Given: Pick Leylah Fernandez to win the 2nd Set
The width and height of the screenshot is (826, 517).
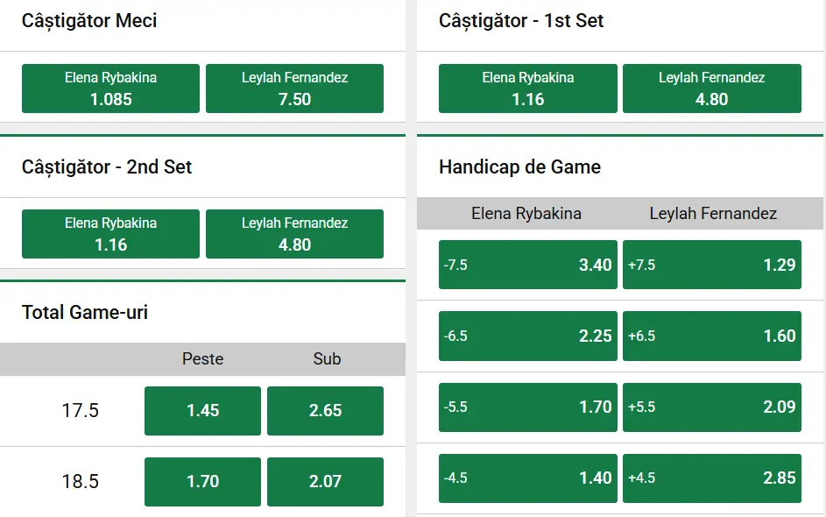Looking at the screenshot, I should coord(294,233).
